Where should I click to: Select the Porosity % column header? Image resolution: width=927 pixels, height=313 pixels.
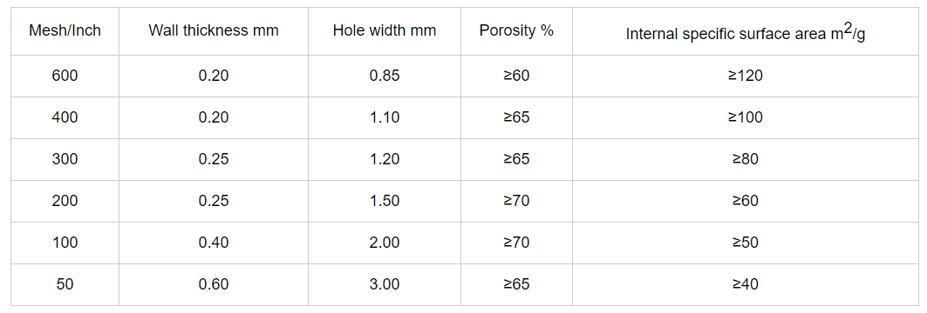click(516, 30)
